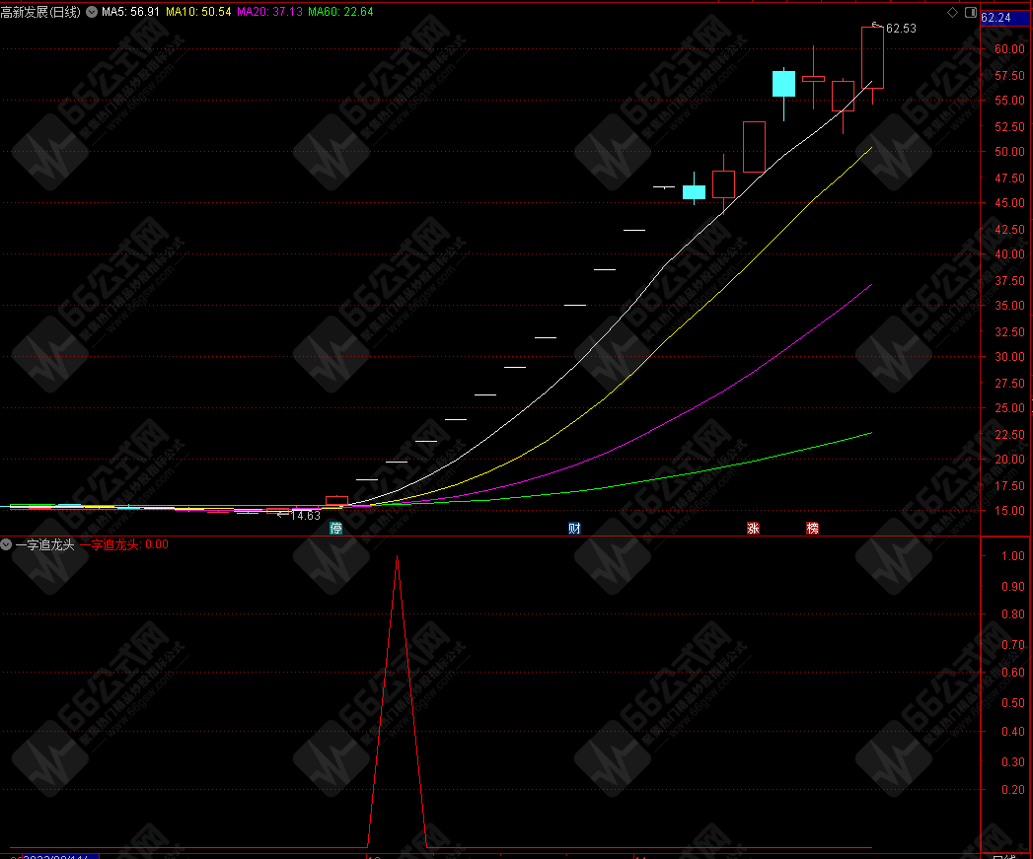1033x859 pixels.
Task: Select the first red candle near 16
Action: (x=336, y=501)
